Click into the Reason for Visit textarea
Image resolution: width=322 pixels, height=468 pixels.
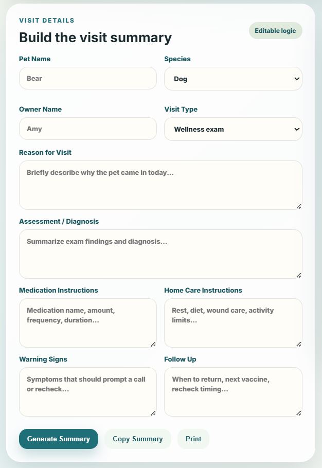(160, 185)
